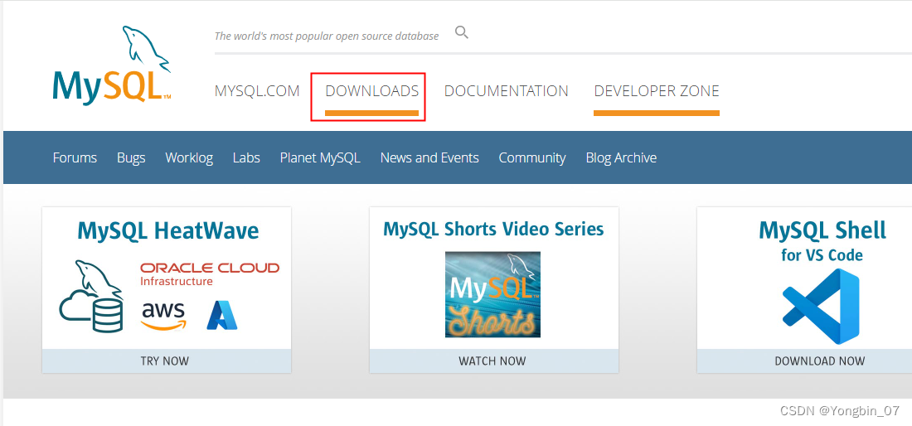Click the VS Code logo icon
This screenshot has height=426, width=912.
click(820, 307)
